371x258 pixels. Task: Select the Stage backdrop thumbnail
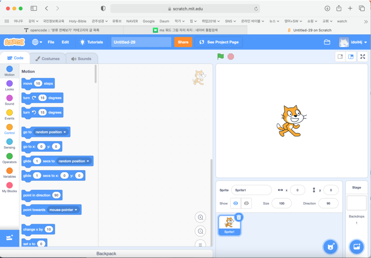[x=357, y=203]
